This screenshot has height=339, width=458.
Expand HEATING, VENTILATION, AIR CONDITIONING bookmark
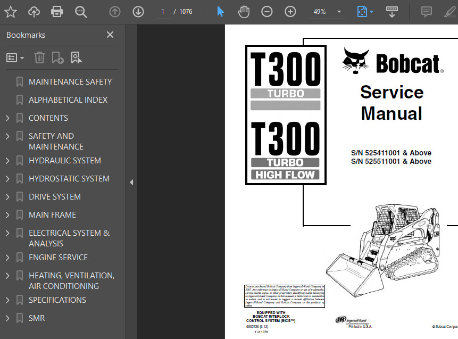click(x=7, y=276)
